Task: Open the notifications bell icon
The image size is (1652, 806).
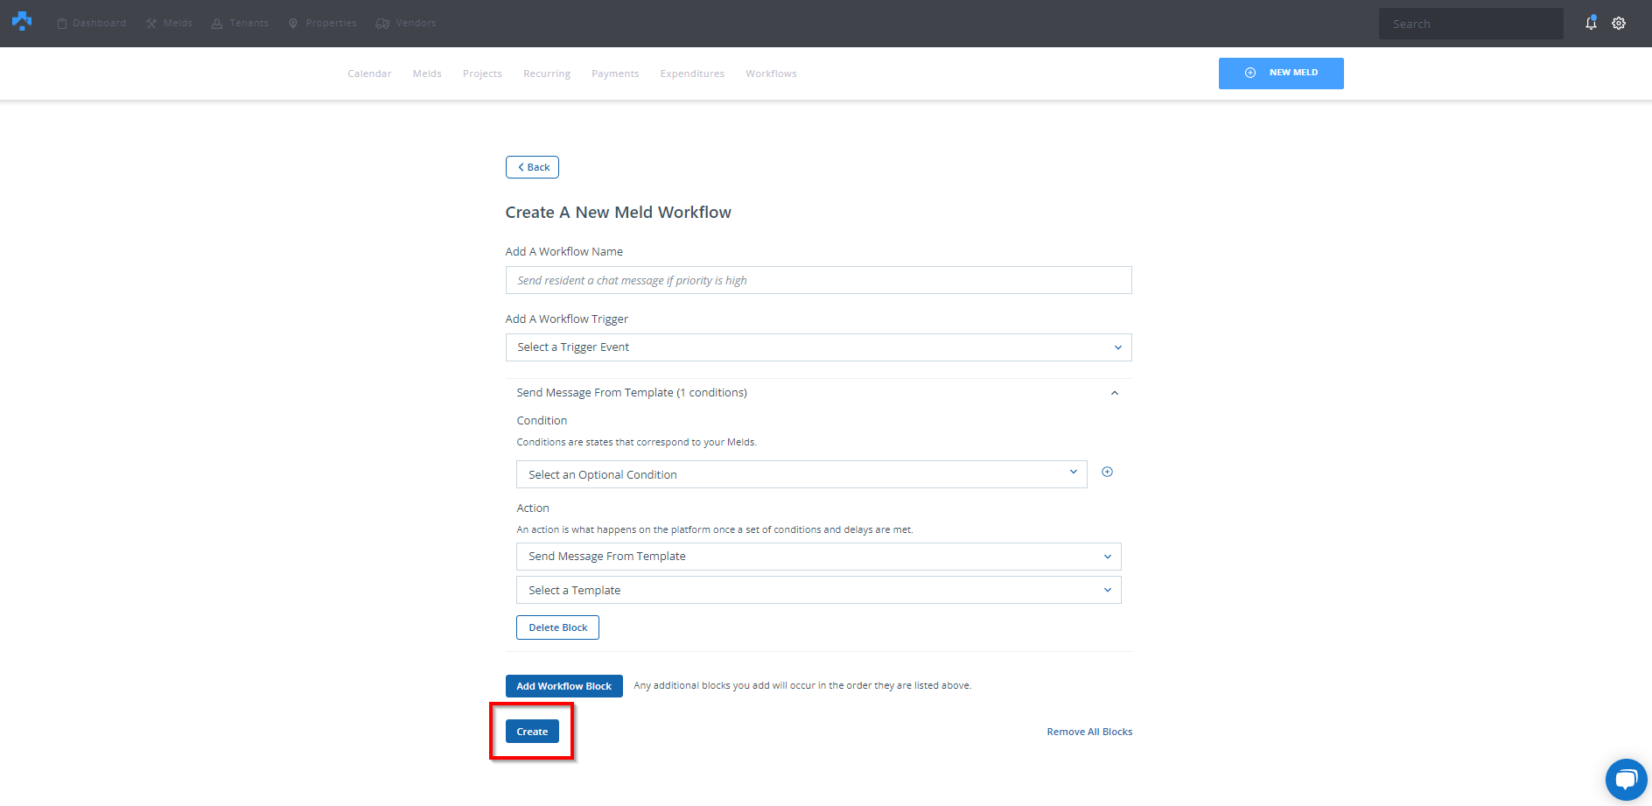Action: [x=1591, y=24]
